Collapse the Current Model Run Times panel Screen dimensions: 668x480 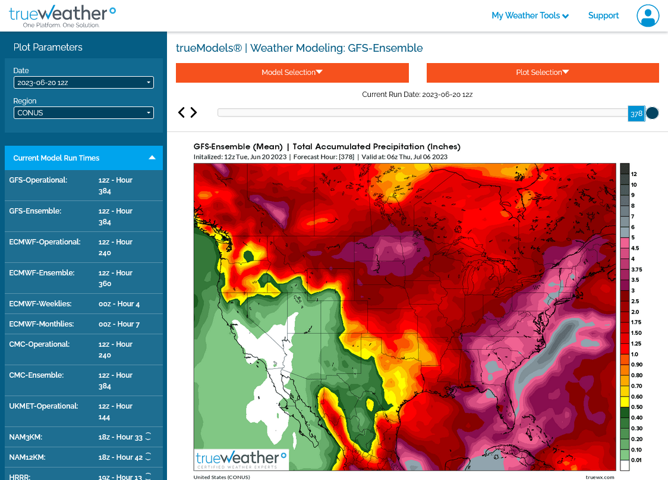click(x=152, y=158)
